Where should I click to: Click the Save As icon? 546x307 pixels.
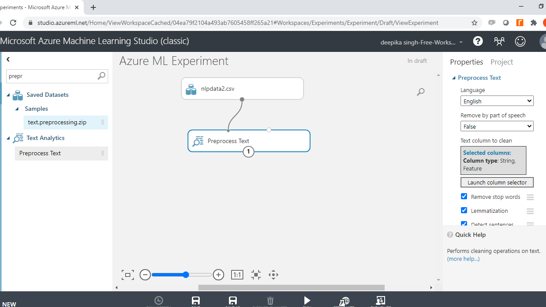tap(233, 300)
